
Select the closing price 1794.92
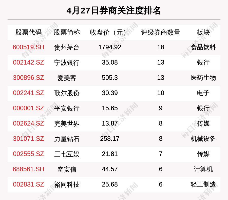(x=110, y=47)
